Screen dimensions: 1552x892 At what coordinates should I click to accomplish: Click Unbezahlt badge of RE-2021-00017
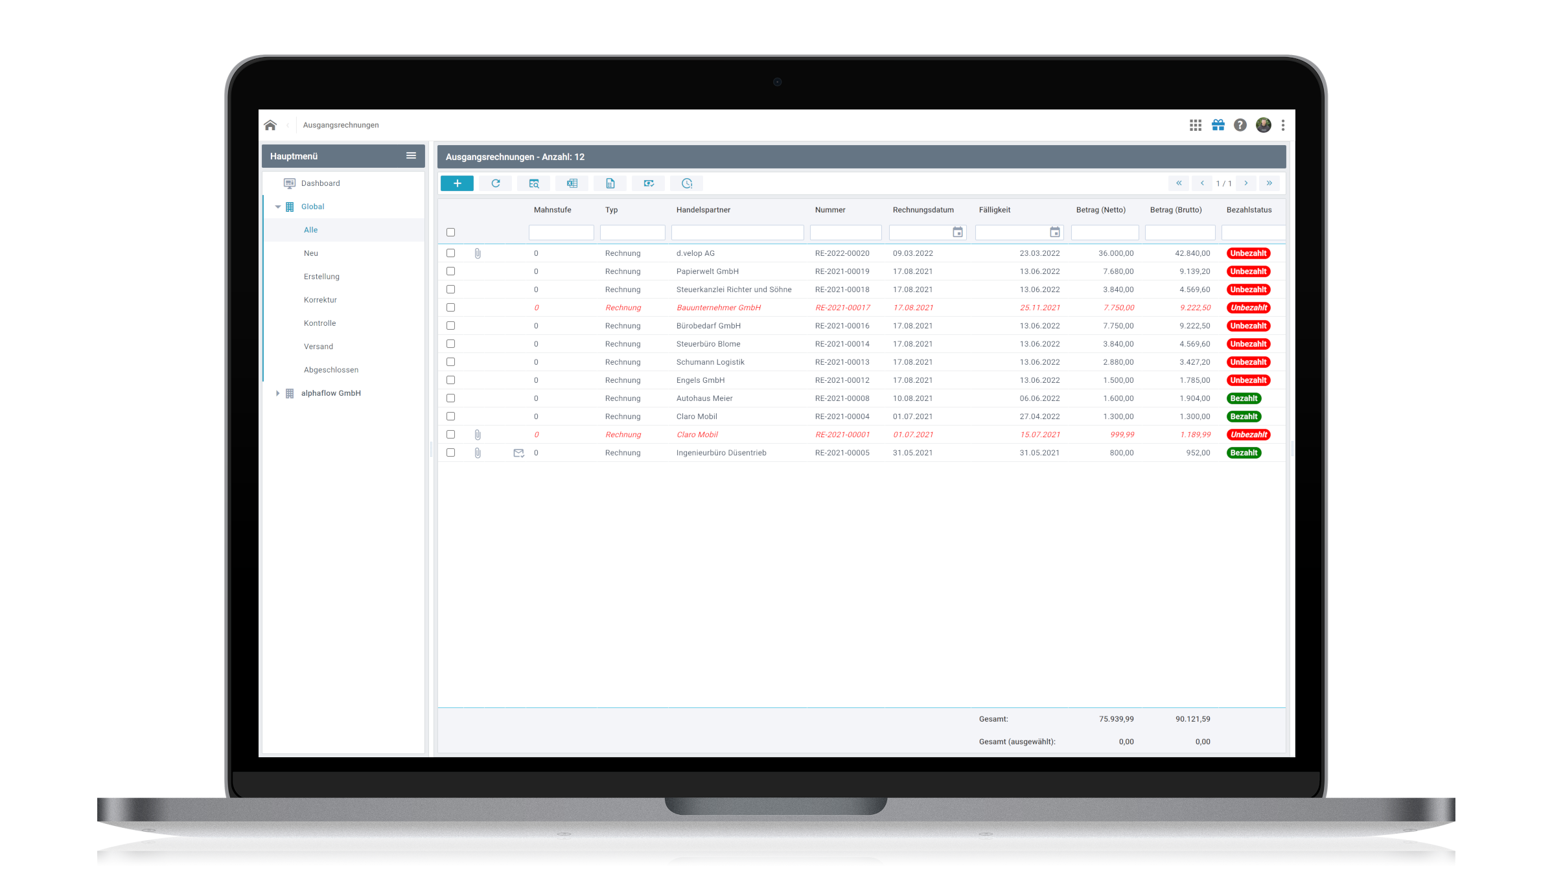click(1248, 308)
